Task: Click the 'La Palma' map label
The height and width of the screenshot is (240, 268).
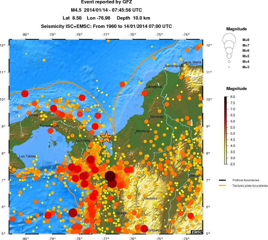Action: [x=83, y=141]
